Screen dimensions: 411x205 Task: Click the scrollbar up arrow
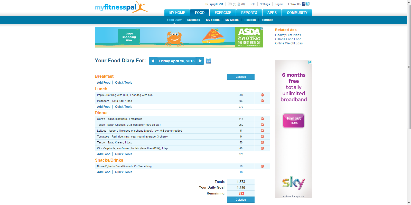click(409, 2)
